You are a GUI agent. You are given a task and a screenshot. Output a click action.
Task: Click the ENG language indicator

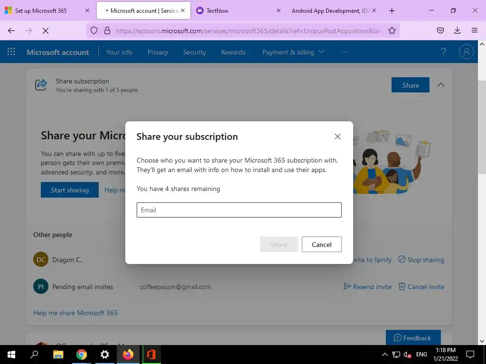click(421, 355)
